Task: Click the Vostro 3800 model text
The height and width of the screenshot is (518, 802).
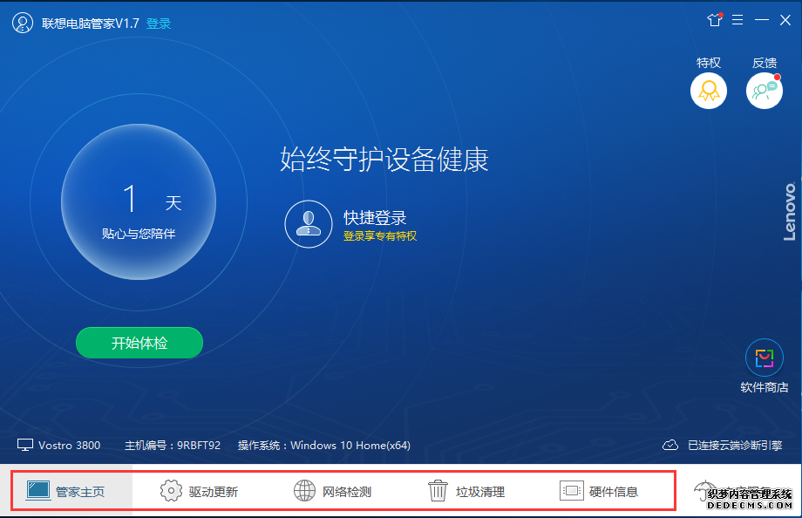Action: pyautogui.click(x=69, y=446)
